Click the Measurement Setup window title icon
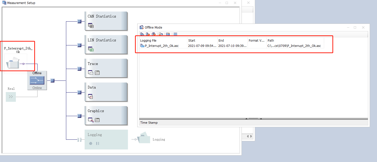377x162 pixels. 4,3
